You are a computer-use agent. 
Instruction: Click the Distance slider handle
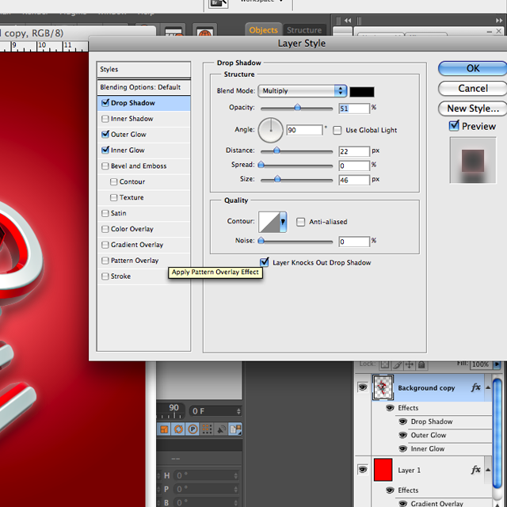pyautogui.click(x=276, y=151)
